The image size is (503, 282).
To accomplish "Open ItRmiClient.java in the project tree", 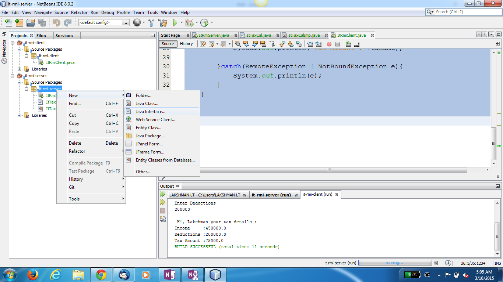I will tap(60, 62).
